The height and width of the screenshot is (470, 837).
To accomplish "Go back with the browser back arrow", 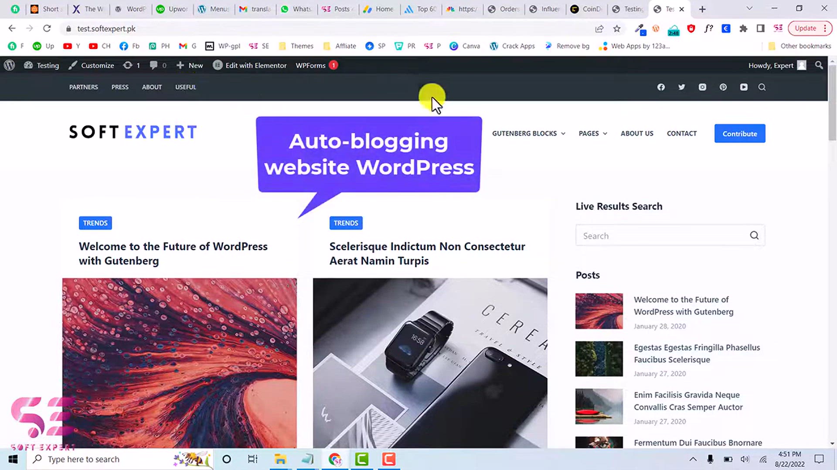I will [12, 29].
